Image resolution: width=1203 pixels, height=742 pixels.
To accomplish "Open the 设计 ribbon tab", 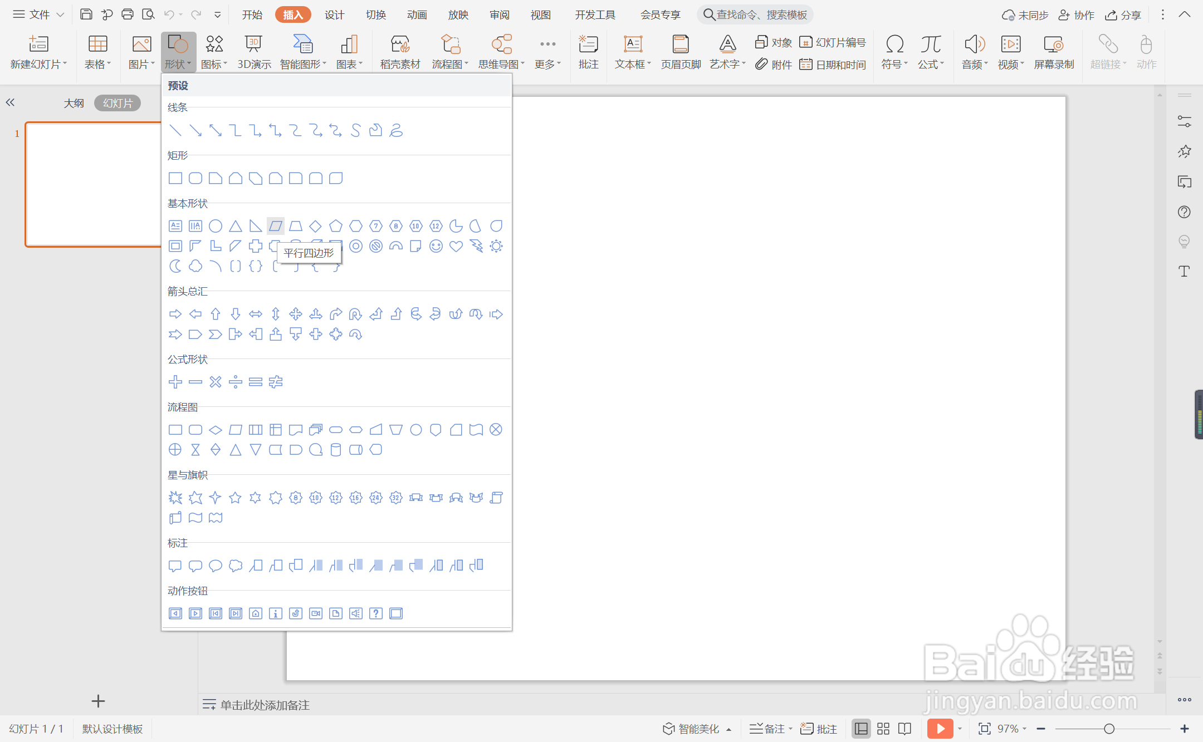I will coord(334,14).
